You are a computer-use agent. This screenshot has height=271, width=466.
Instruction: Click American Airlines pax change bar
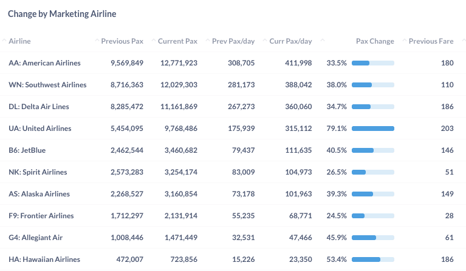coord(373,63)
